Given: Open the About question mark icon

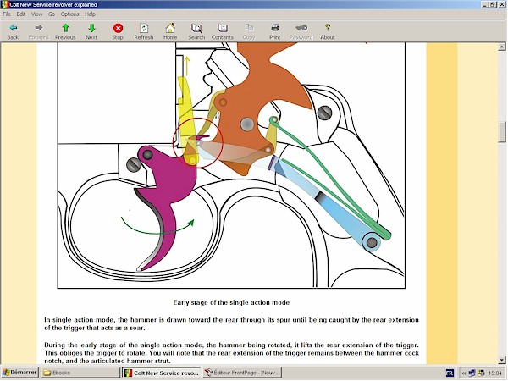Looking at the screenshot, I should [328, 28].
